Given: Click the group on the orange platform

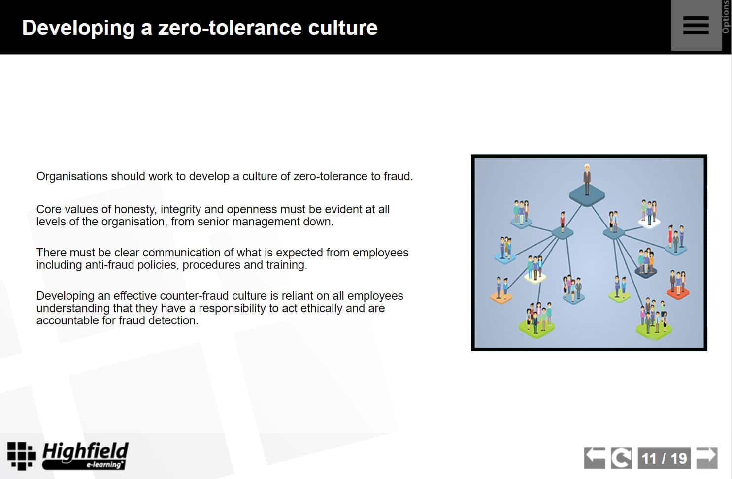Looking at the screenshot, I should (501, 290).
